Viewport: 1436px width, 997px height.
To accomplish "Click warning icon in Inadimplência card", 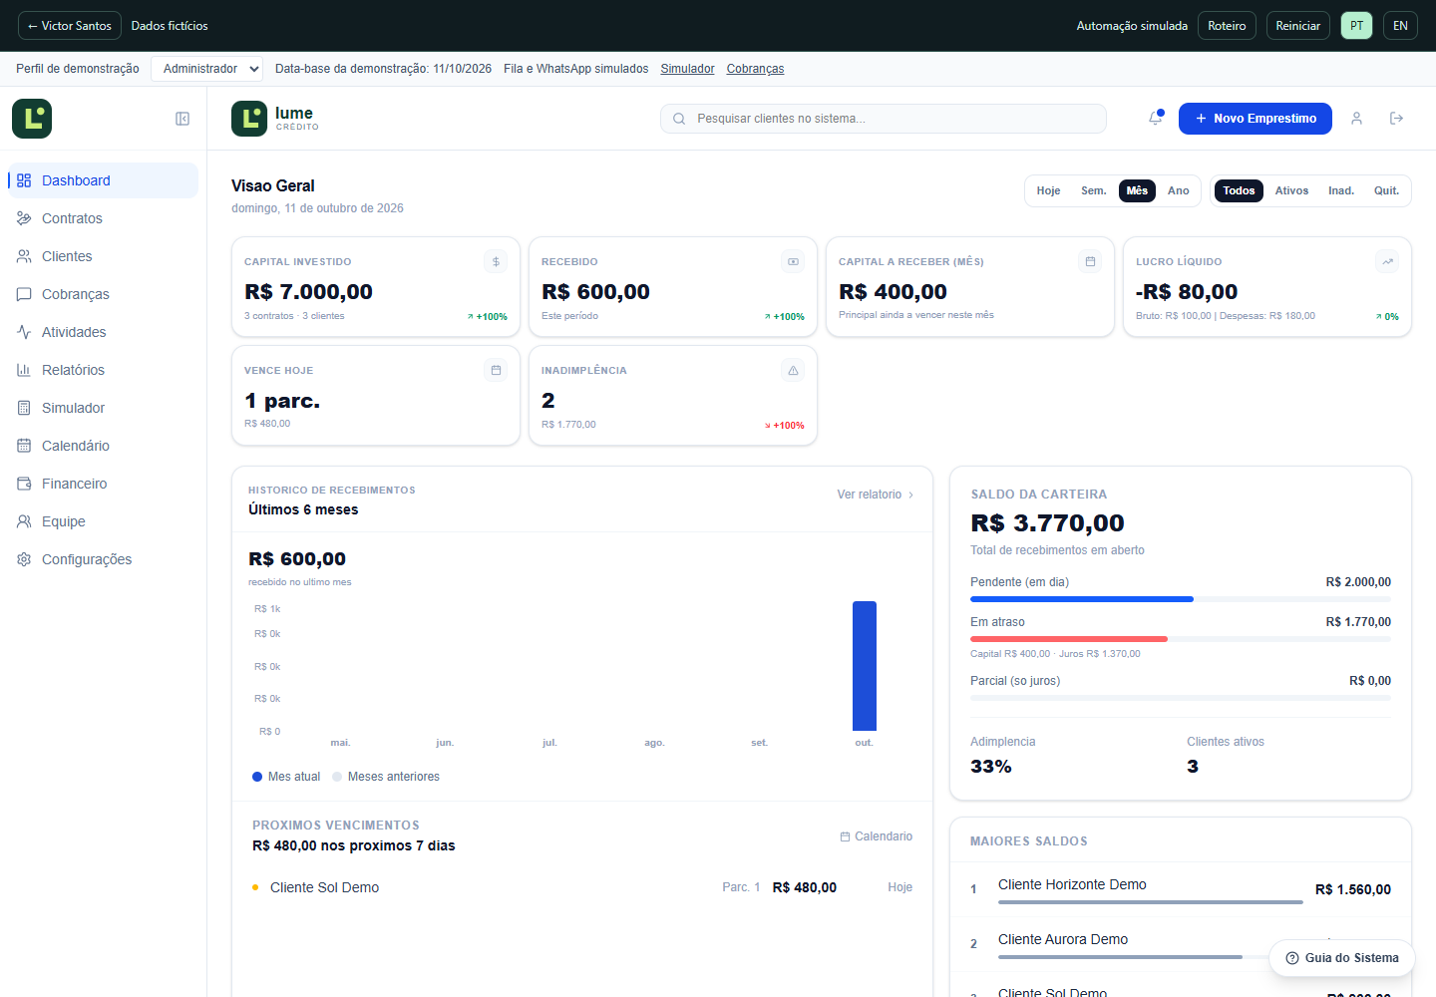I will 793,370.
